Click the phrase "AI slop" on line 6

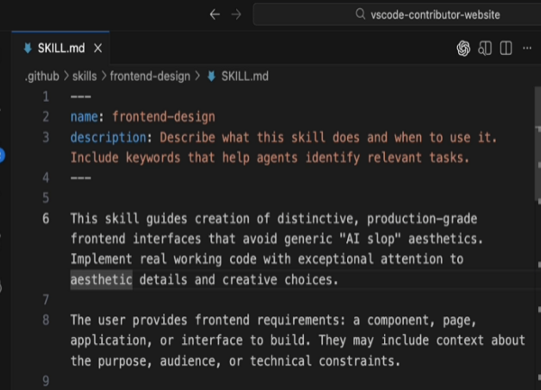pos(371,239)
